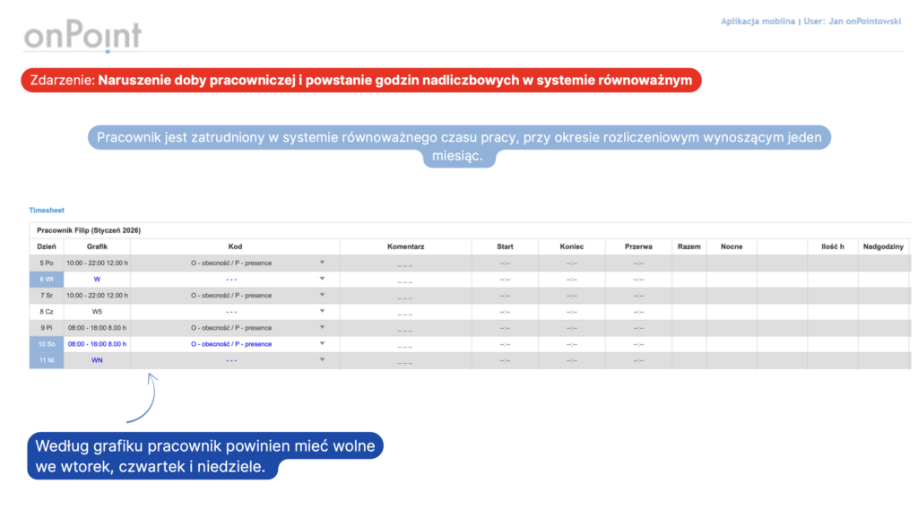This screenshot has width=918, height=518.
Task: Open the Kod dropdown for 5 Po
Action: click(x=322, y=263)
